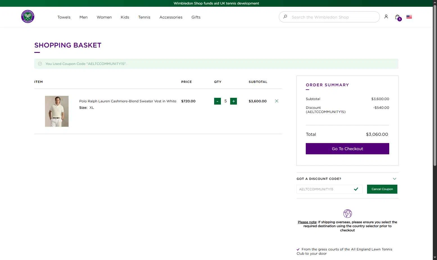Click the globe shipping icon

(348, 214)
